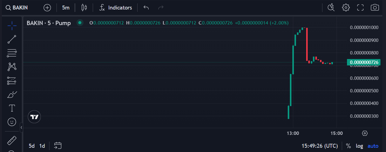Open the 5m interval dropdown

click(x=66, y=7)
